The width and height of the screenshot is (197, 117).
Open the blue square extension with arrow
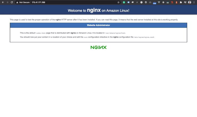(128, 2)
